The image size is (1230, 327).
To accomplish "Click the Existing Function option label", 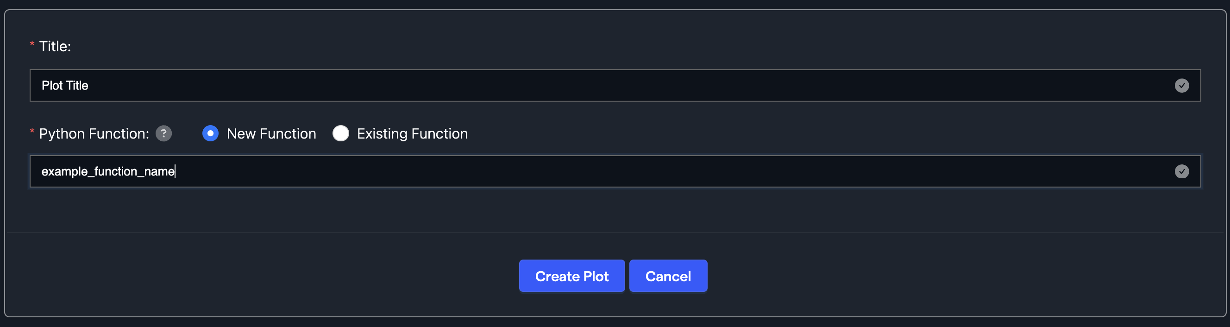I will coord(412,134).
